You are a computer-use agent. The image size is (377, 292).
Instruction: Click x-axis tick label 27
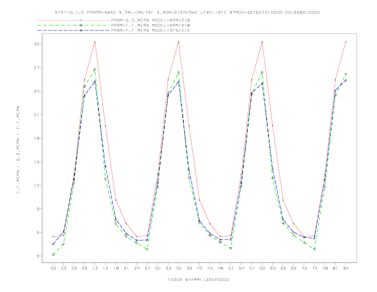tap(147, 268)
